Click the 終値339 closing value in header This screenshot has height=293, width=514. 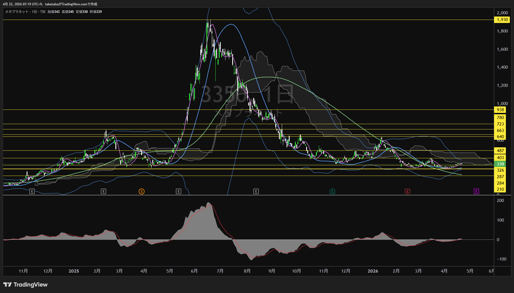[x=96, y=12]
